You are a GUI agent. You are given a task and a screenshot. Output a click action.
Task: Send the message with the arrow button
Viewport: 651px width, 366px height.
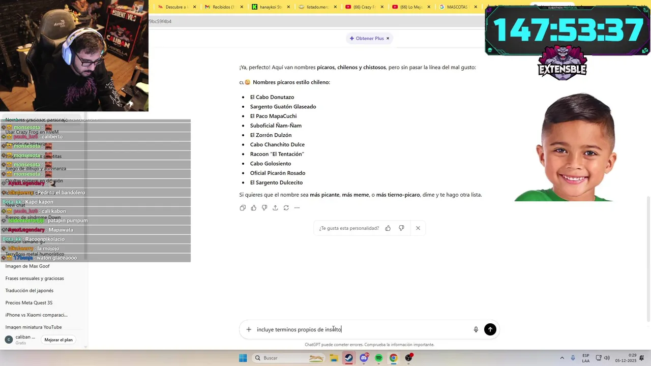click(490, 329)
